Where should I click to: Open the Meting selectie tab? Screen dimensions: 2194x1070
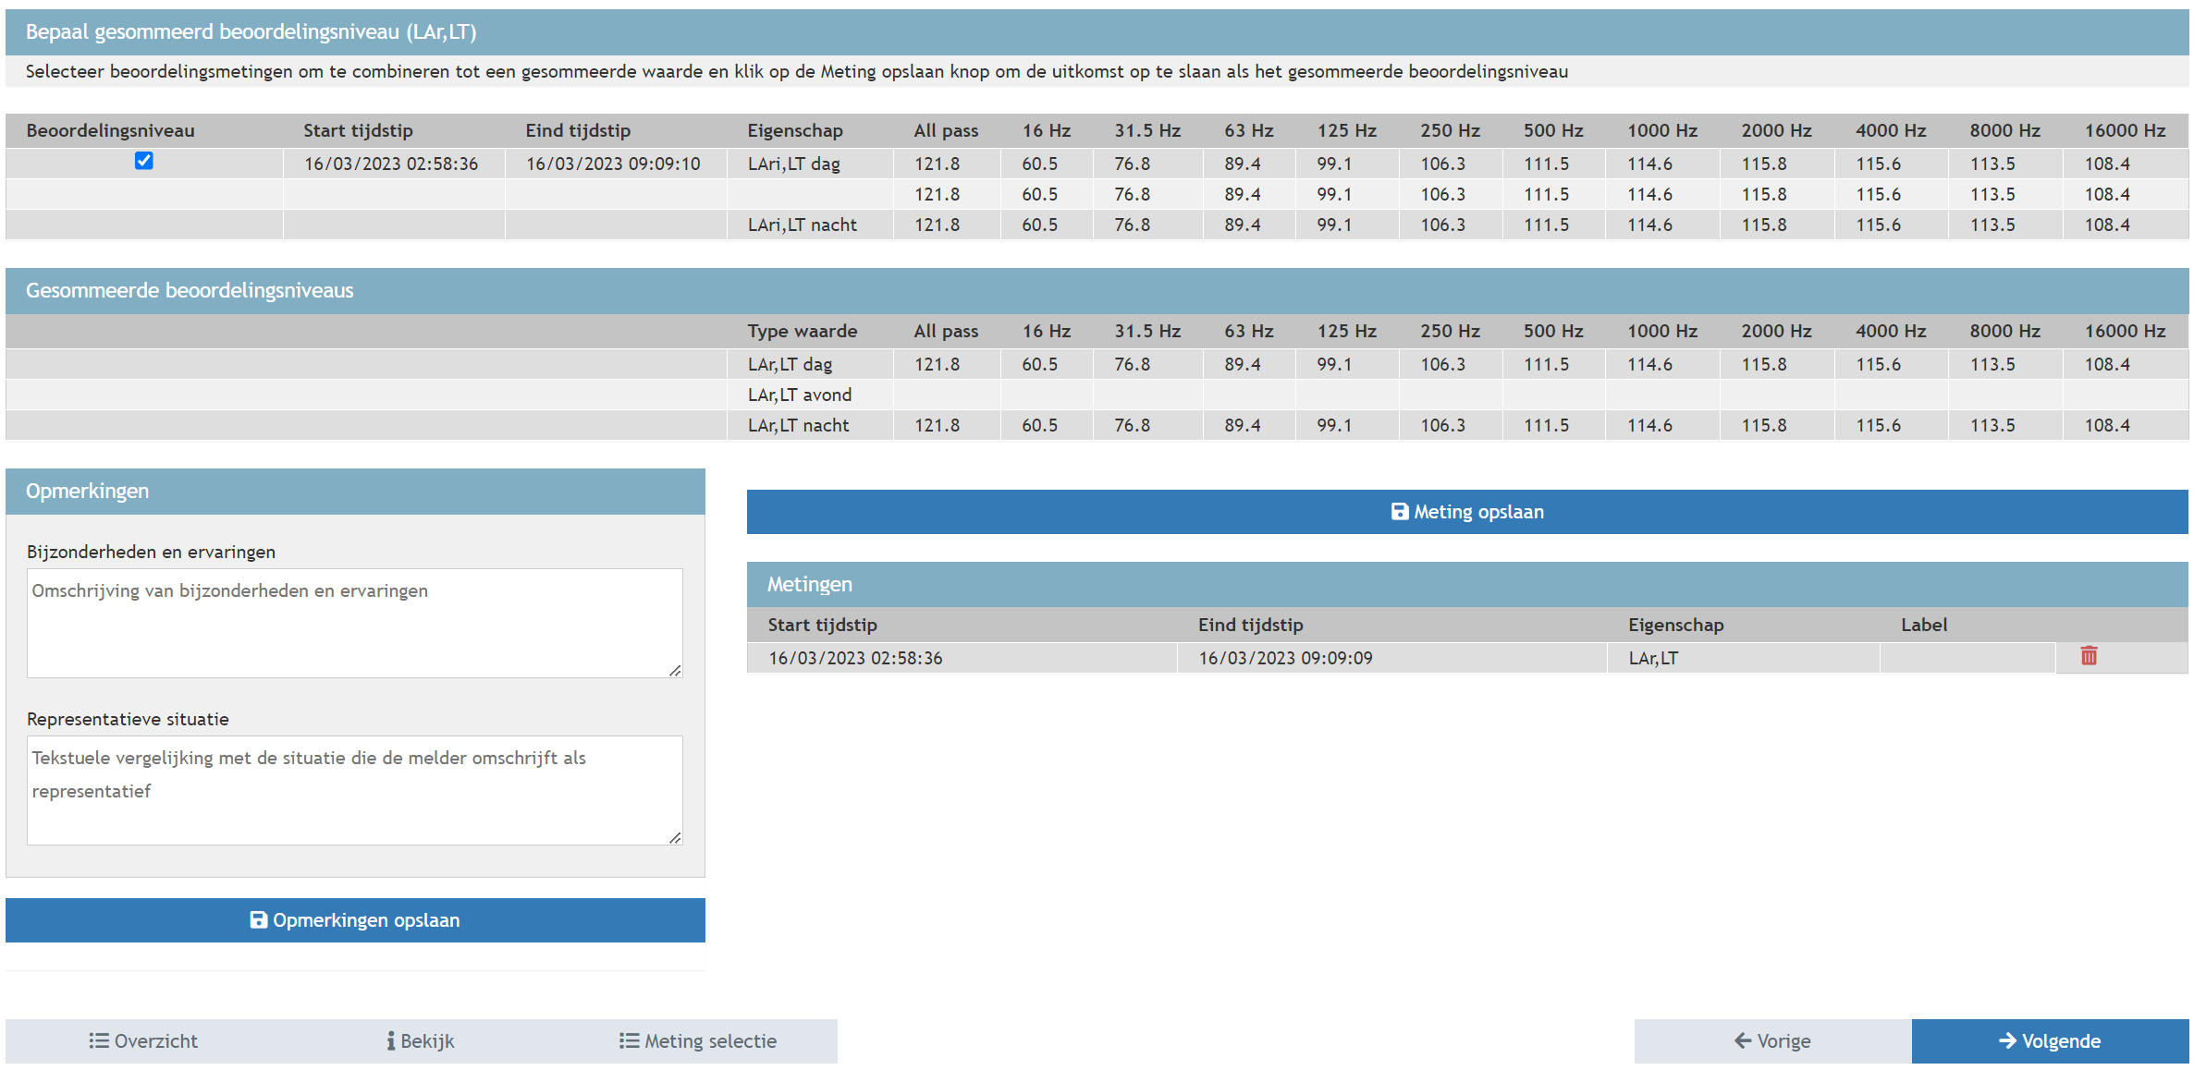click(698, 1041)
